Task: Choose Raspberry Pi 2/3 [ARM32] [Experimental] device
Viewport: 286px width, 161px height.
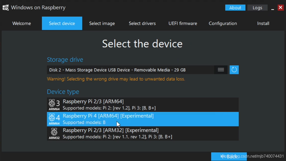Action: coord(143,133)
